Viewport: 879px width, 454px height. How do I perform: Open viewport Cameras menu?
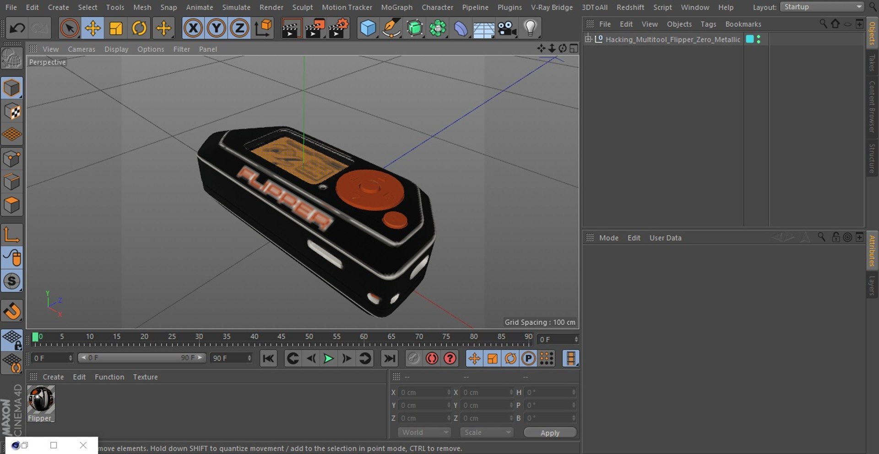[x=81, y=49]
